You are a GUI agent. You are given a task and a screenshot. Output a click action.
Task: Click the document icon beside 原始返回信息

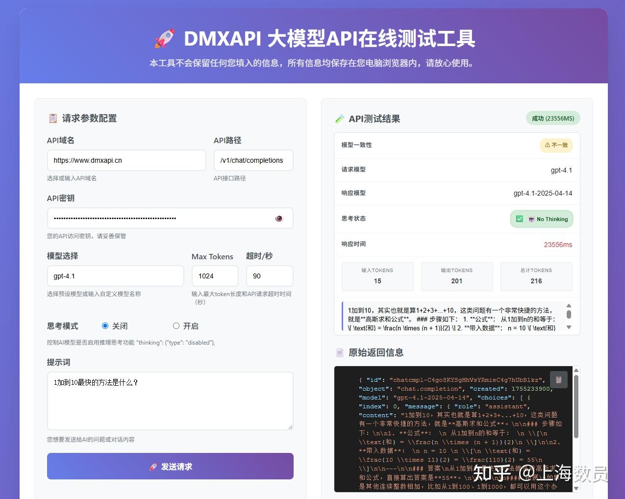click(x=340, y=352)
